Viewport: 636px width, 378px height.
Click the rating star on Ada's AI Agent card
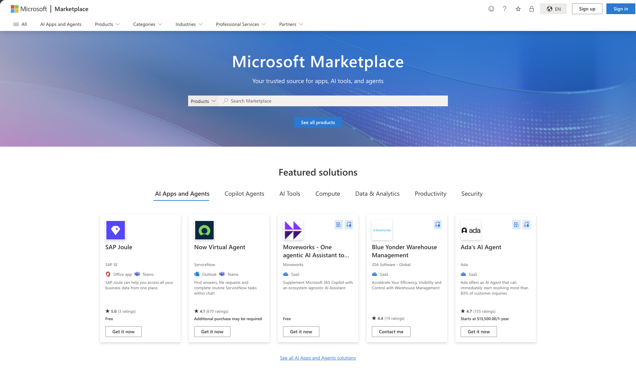[463, 311]
